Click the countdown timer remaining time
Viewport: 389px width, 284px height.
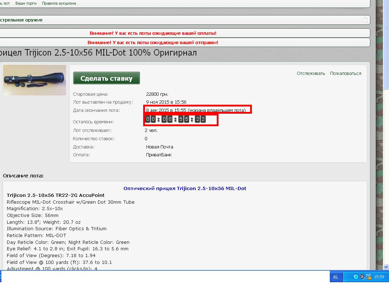(175, 119)
